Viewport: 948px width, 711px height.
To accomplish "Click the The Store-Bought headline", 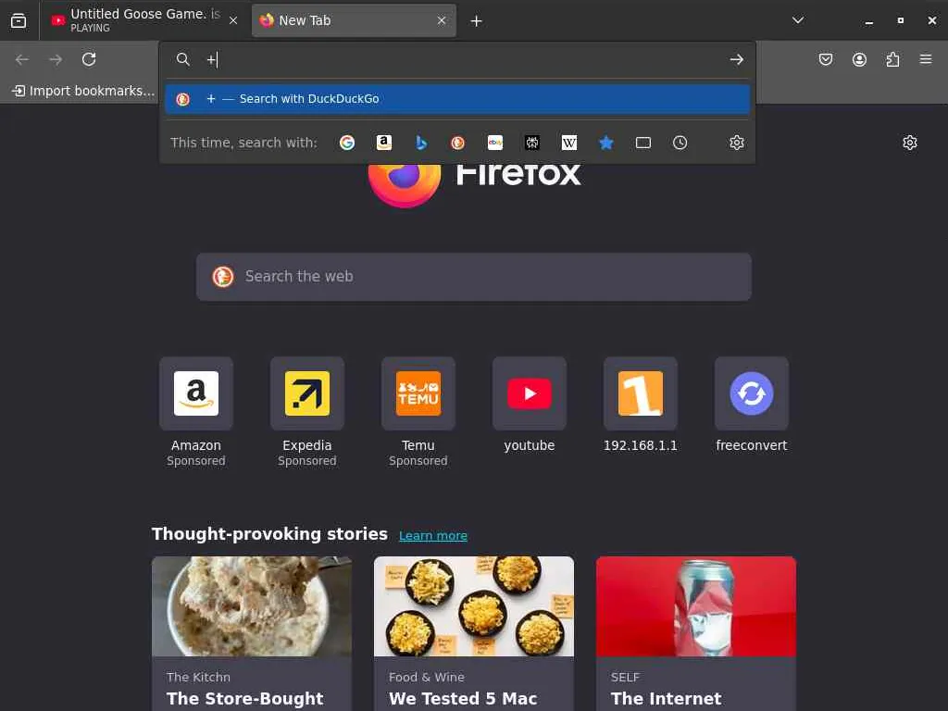I will 244,698.
